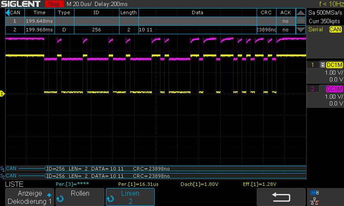Viewport: 344px width, 206px height.
Task: Click the timebase M 20.0us readout
Action: tap(79, 4)
